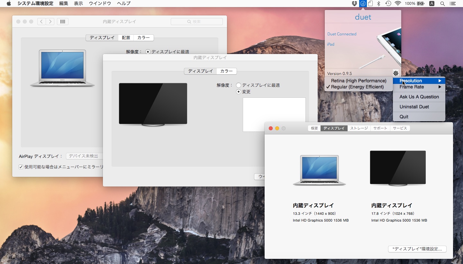Switch to the 配置 tab
The width and height of the screenshot is (463, 264).
[126, 38]
